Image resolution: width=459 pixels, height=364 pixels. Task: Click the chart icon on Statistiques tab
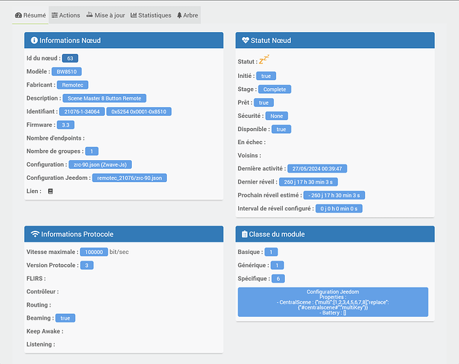[134, 15]
